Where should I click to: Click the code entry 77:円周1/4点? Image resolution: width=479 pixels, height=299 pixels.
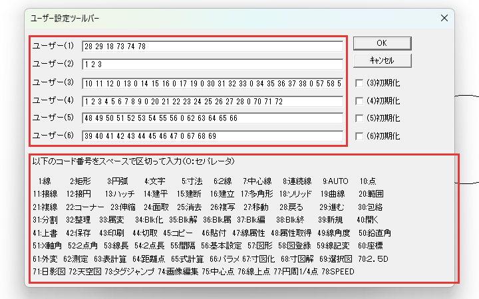(x=295, y=272)
